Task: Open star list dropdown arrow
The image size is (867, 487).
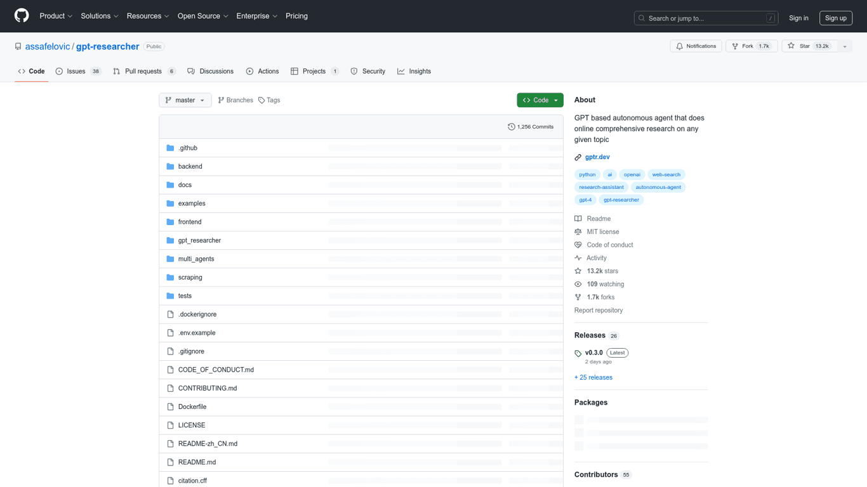Action: point(845,46)
